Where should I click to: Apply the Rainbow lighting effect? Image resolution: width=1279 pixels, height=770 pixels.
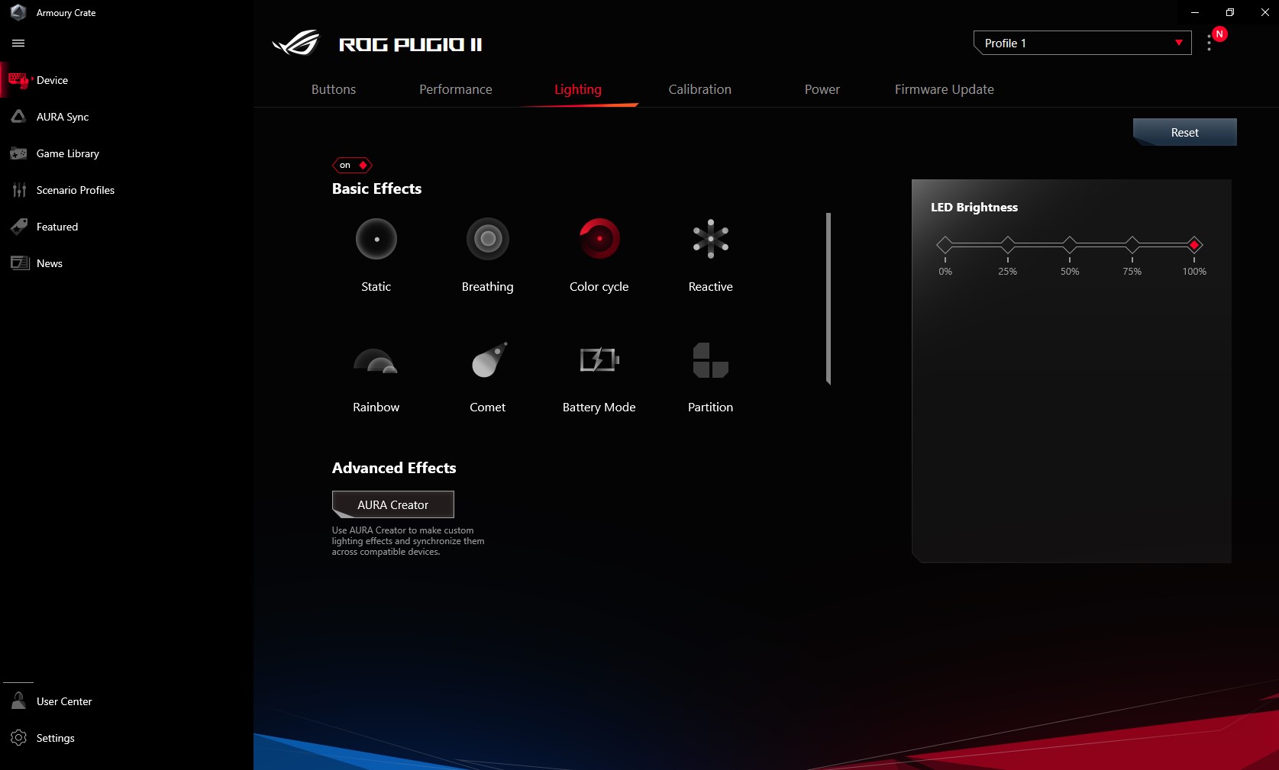pyautogui.click(x=376, y=361)
